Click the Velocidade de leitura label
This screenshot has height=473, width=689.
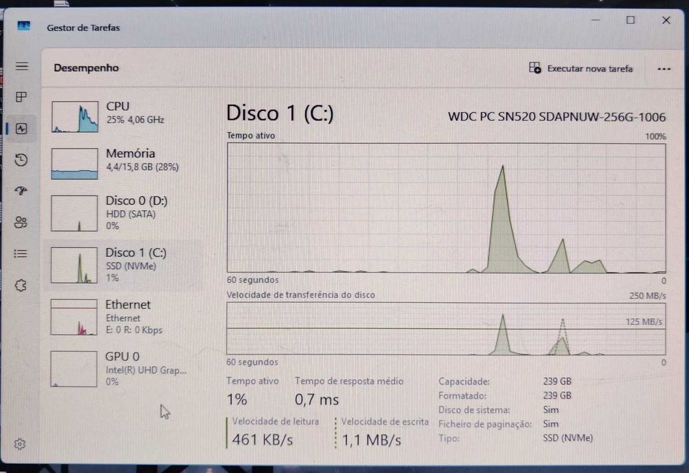(x=276, y=421)
